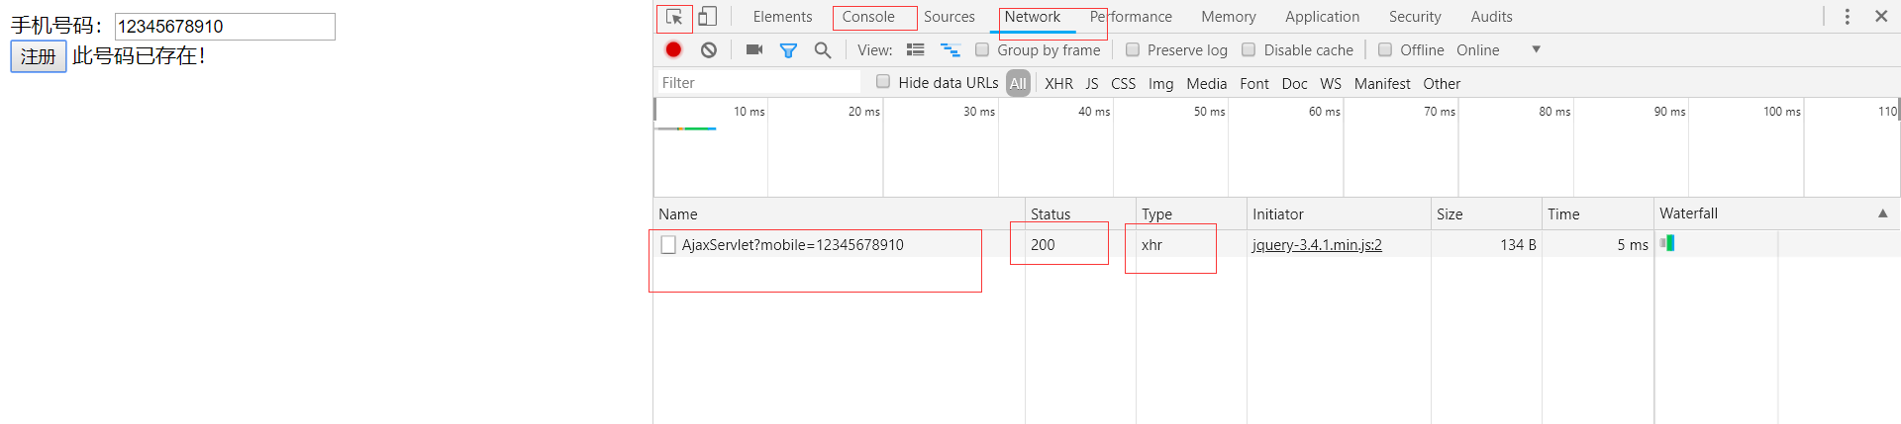Open the Sources tab
The height and width of the screenshot is (424, 1901).
coord(949,17)
